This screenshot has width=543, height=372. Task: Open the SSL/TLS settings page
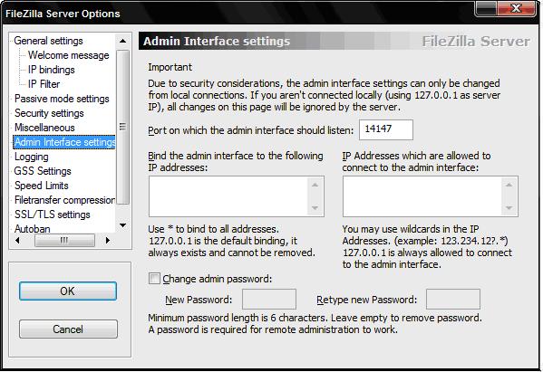53,215
